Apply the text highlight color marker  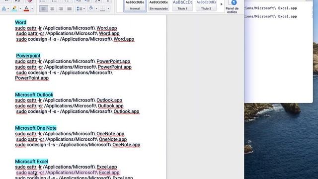[14, 9]
